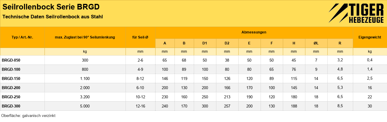This screenshot has height=122, width=387.
Task: Click the BRGD-200 article number
Action: pos(11,88)
